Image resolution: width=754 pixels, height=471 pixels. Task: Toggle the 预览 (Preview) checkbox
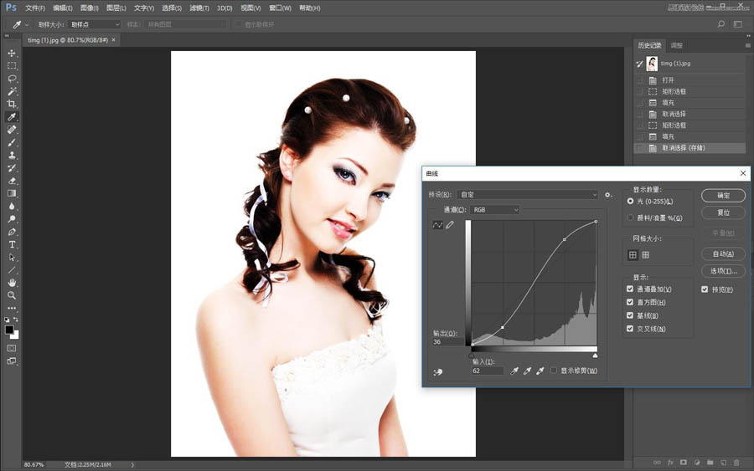705,289
